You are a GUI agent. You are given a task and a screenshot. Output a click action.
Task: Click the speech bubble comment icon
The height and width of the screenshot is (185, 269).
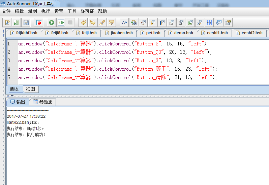coord(219,23)
